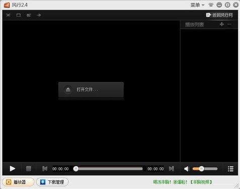240x189 pixels.
Task: Add an item with the playlist plus icon
Action: tap(222, 24)
